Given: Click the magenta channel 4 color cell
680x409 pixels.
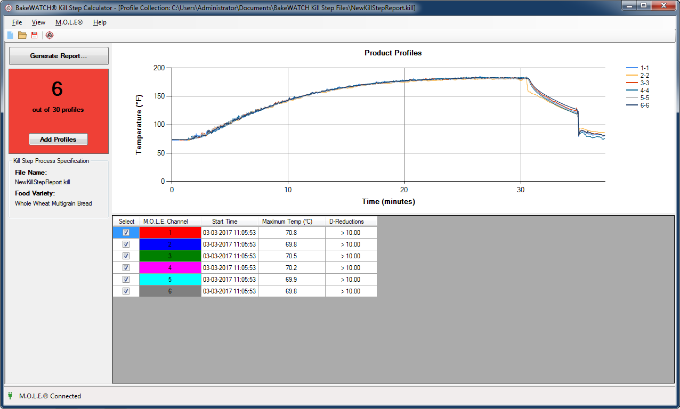Looking at the screenshot, I should click(x=170, y=268).
